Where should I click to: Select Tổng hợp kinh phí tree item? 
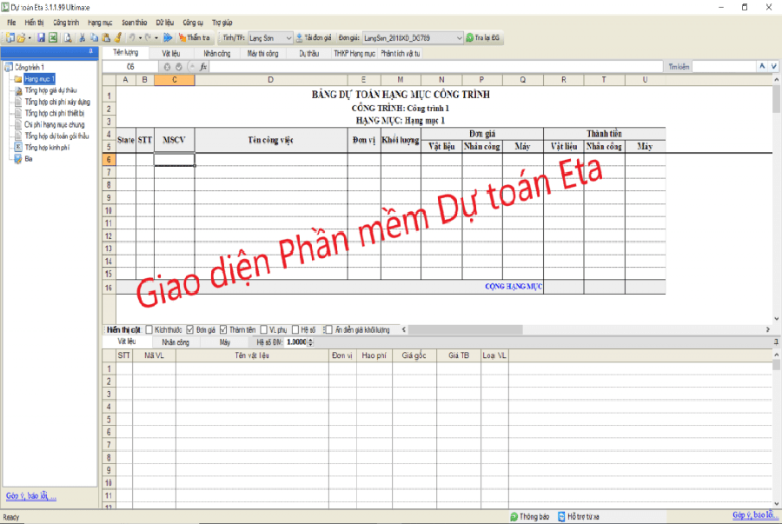point(48,147)
